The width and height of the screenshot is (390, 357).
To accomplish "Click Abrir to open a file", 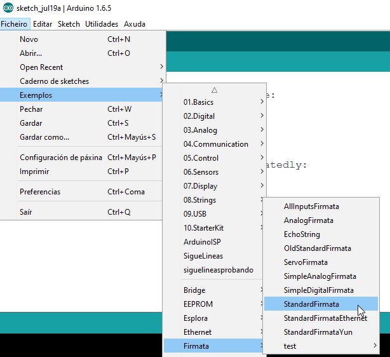I will coord(30,53).
